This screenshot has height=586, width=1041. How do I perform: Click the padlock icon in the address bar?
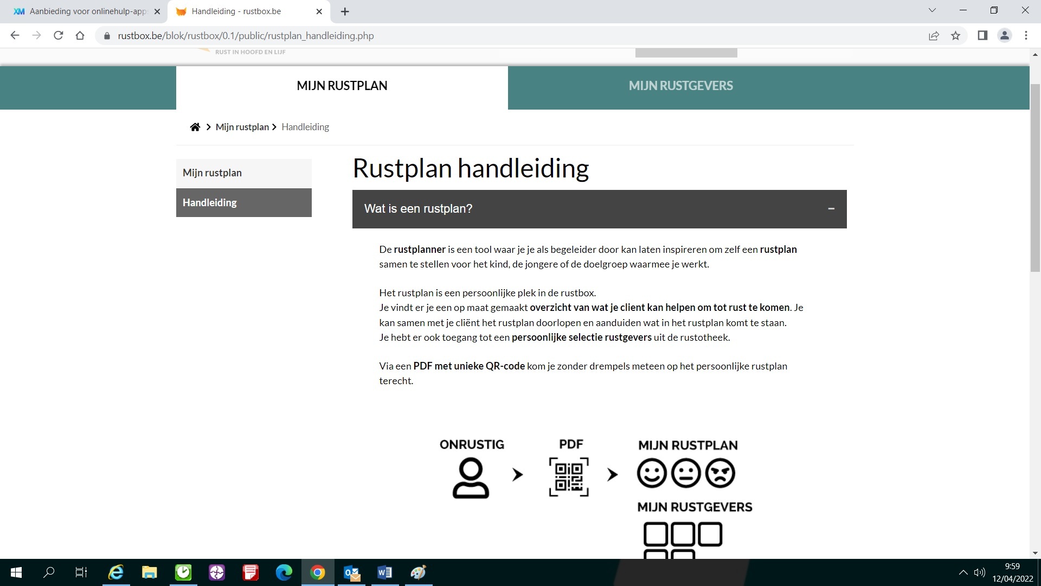click(106, 36)
